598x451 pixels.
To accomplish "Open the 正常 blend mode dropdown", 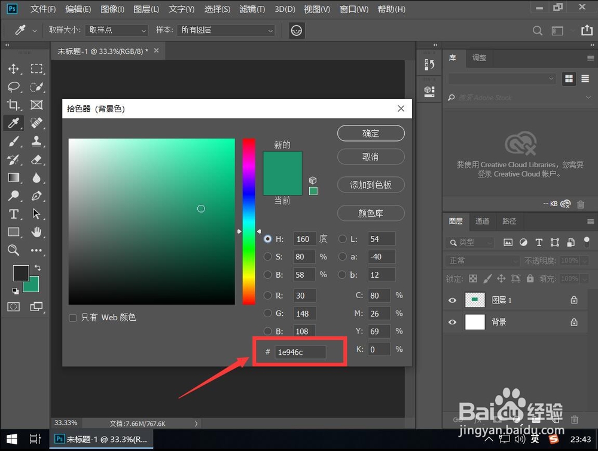I will click(482, 260).
